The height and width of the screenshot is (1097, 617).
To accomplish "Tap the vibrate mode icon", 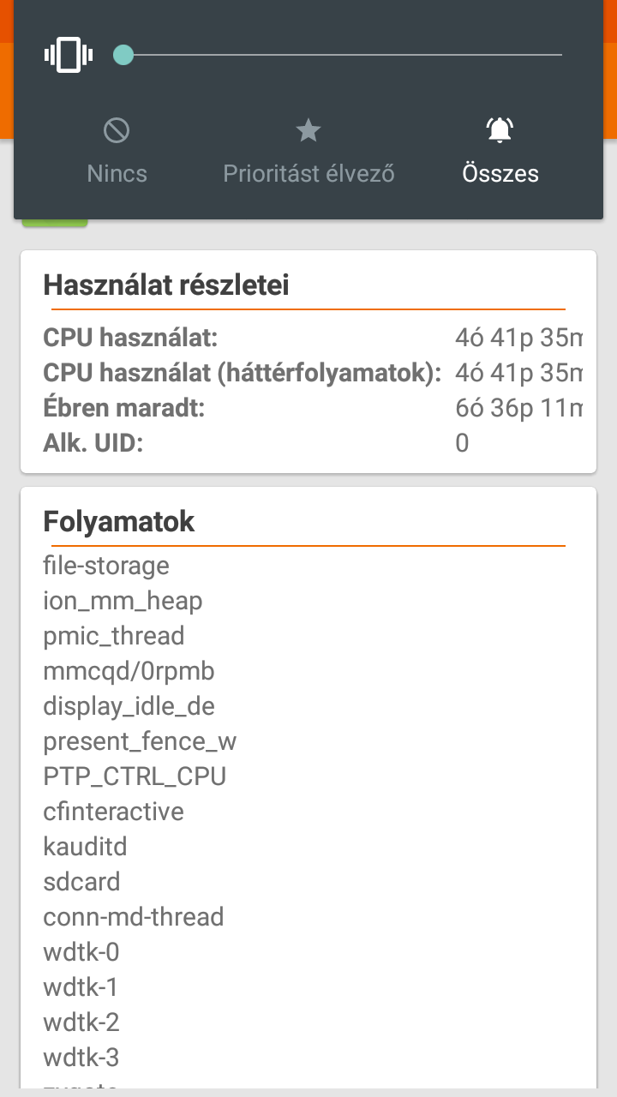I will tap(68, 55).
